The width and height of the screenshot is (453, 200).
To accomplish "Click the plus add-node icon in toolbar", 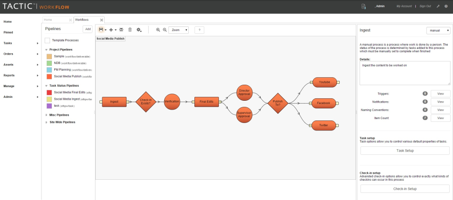I will pyautogui.click(x=111, y=30).
